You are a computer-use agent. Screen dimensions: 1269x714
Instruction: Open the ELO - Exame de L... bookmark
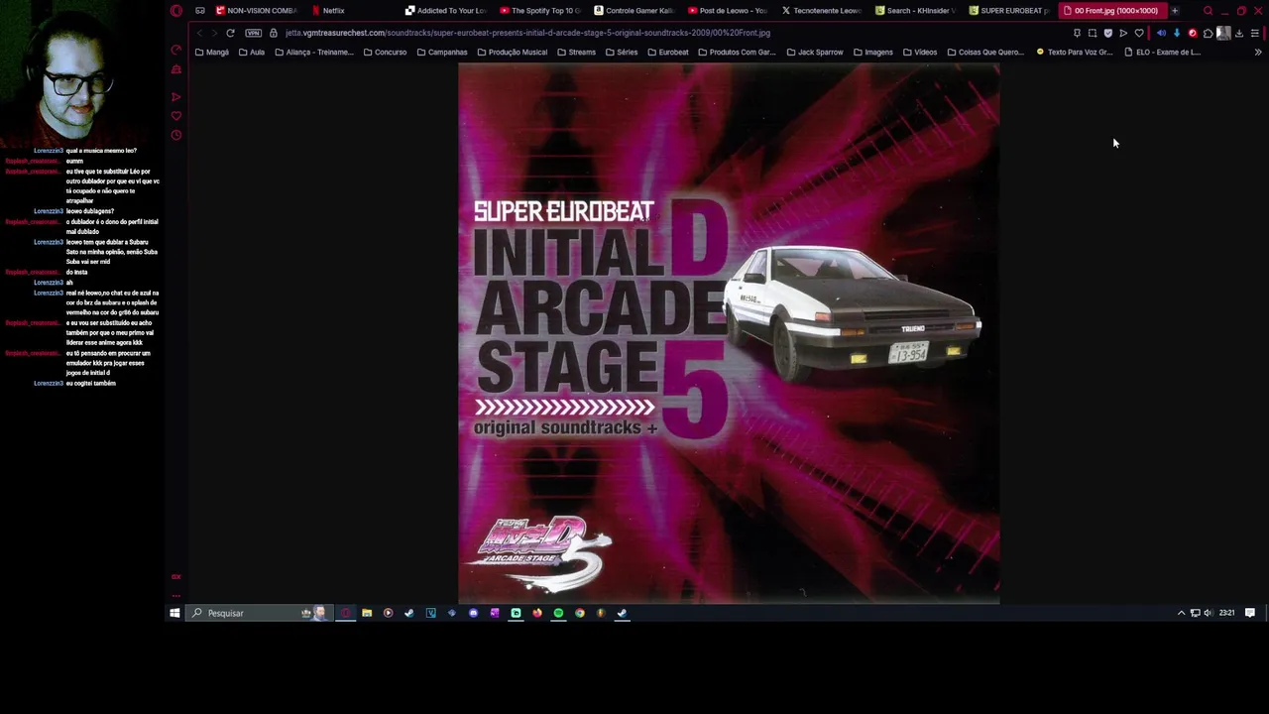pyautogui.click(x=1163, y=53)
